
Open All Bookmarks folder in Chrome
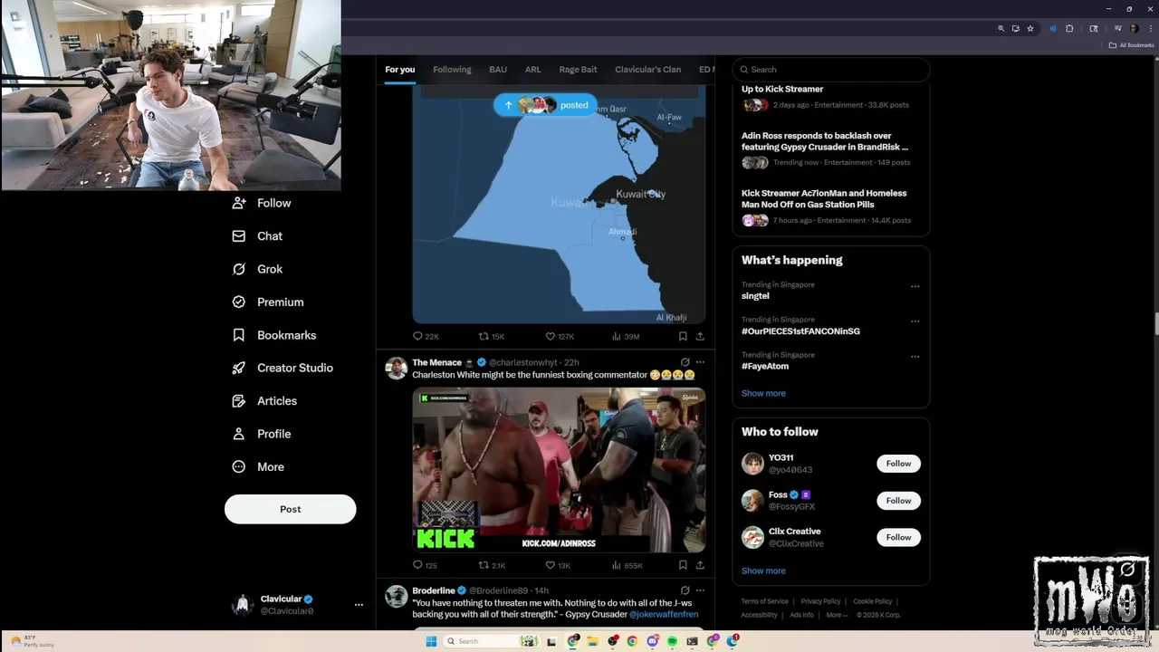coord(1131,45)
